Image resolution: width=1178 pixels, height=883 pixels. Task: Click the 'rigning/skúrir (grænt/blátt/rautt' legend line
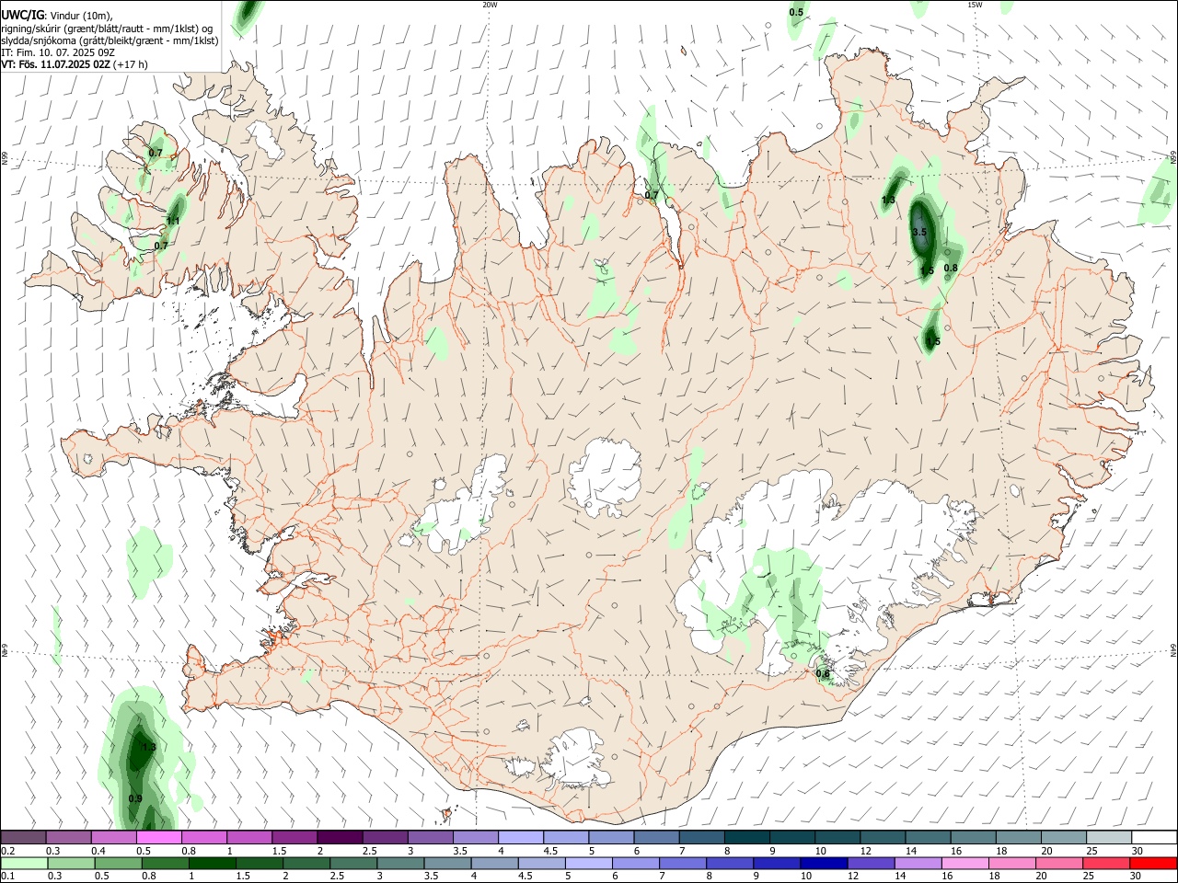point(108,28)
